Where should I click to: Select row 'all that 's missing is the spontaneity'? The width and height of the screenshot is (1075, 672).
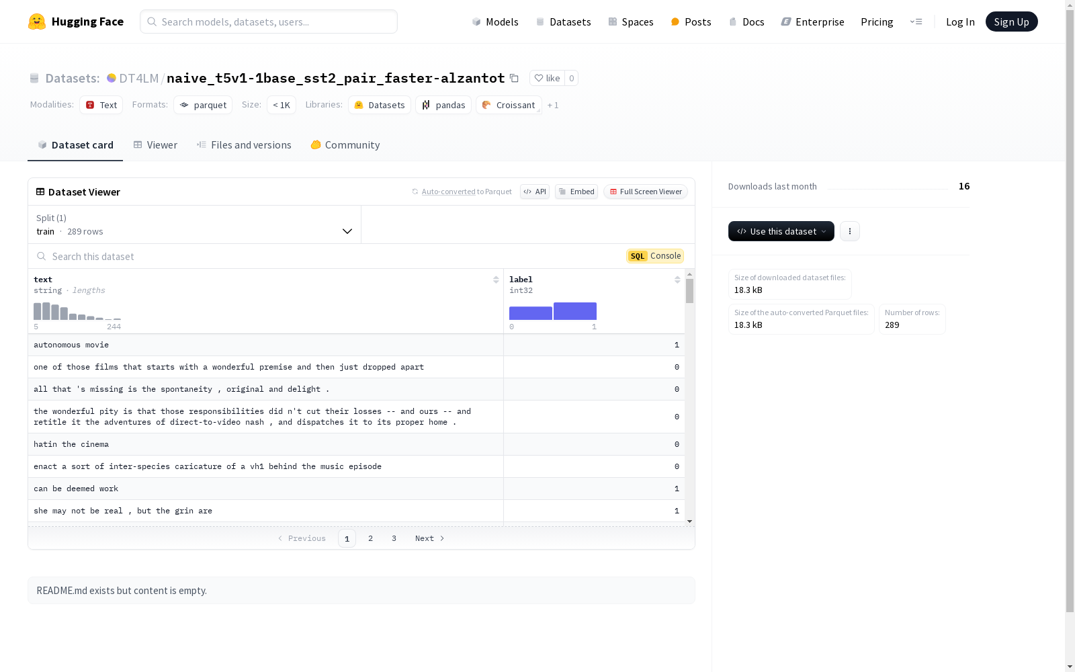pos(356,389)
